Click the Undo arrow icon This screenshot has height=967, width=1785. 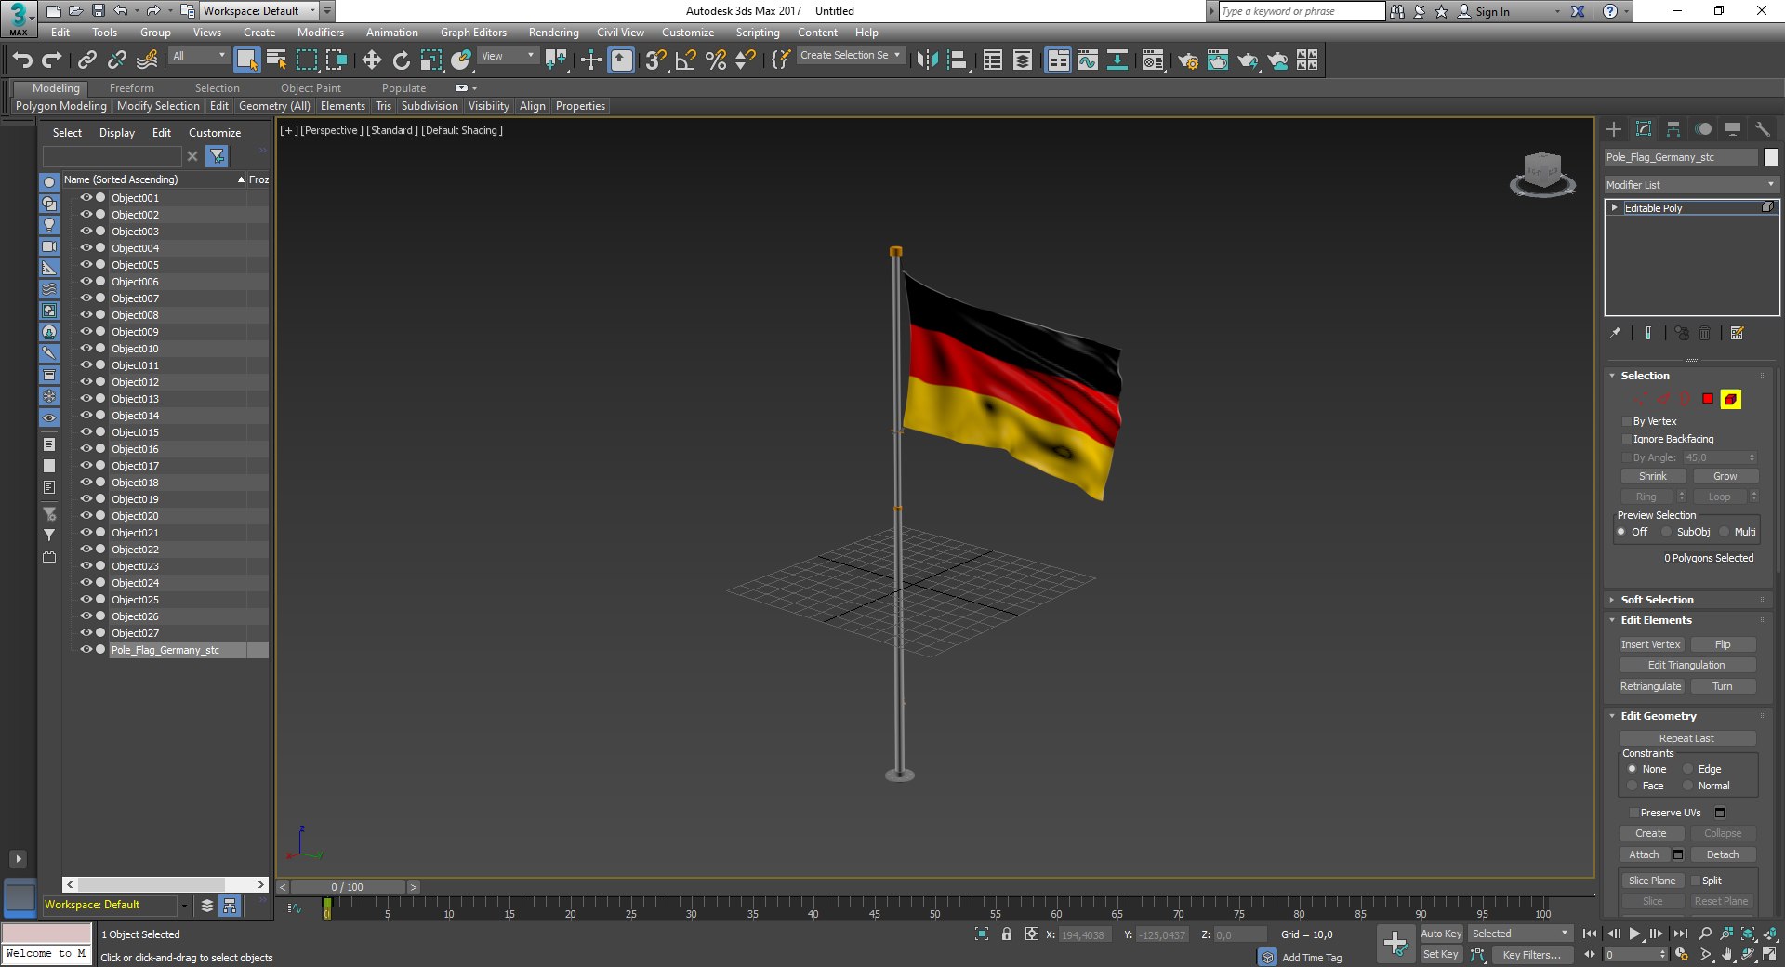click(22, 60)
